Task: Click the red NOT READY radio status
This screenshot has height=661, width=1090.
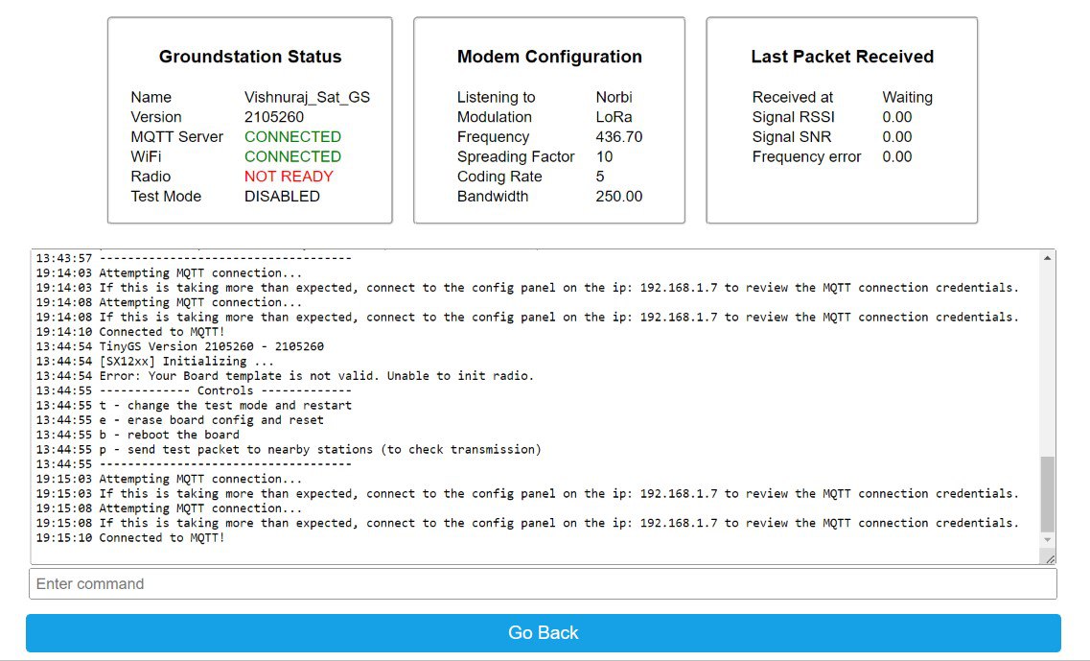Action: (x=289, y=177)
